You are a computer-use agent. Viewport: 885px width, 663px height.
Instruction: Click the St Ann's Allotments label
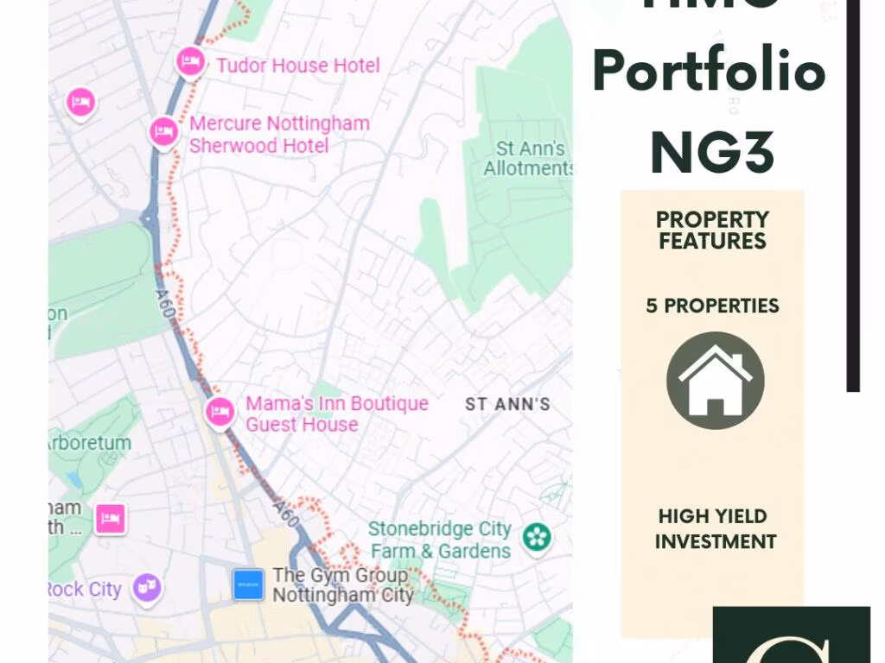pos(528,159)
